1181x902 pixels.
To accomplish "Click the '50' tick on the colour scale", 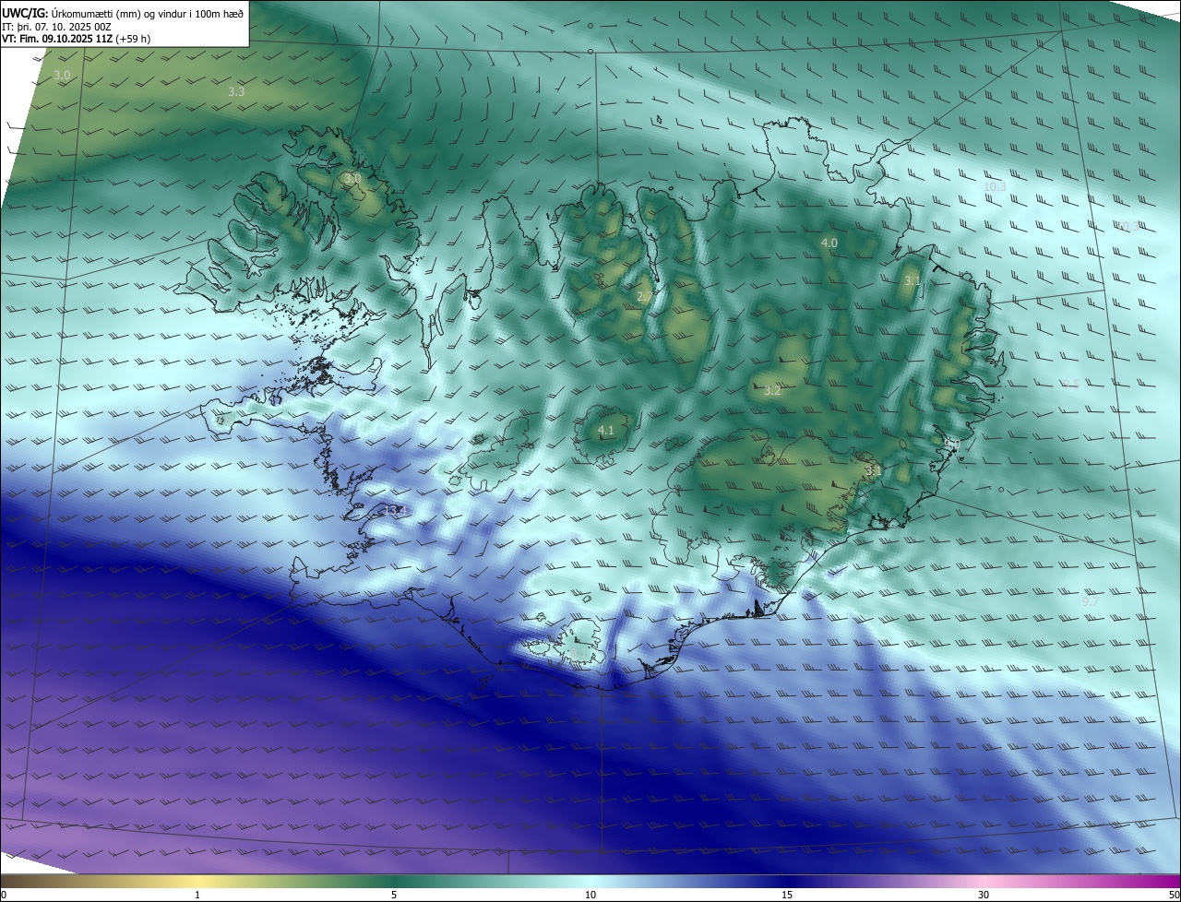I will (x=1174, y=896).
